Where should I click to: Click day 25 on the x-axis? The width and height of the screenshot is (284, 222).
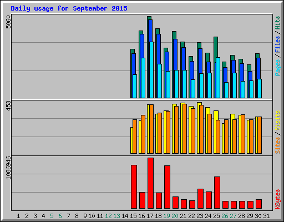[x=216, y=216]
